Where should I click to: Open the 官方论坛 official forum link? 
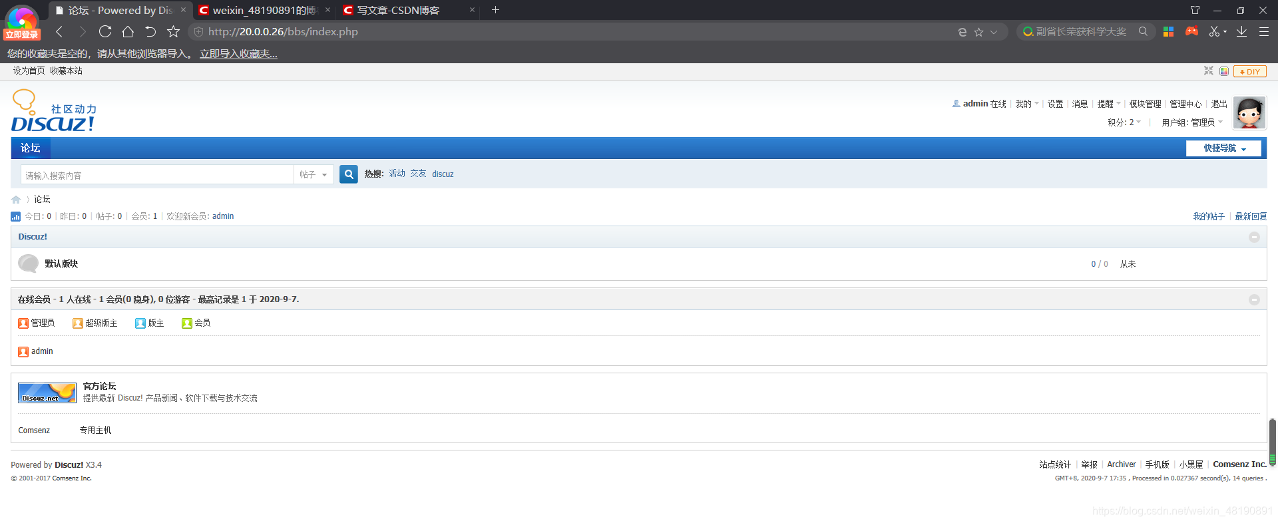[x=99, y=386]
